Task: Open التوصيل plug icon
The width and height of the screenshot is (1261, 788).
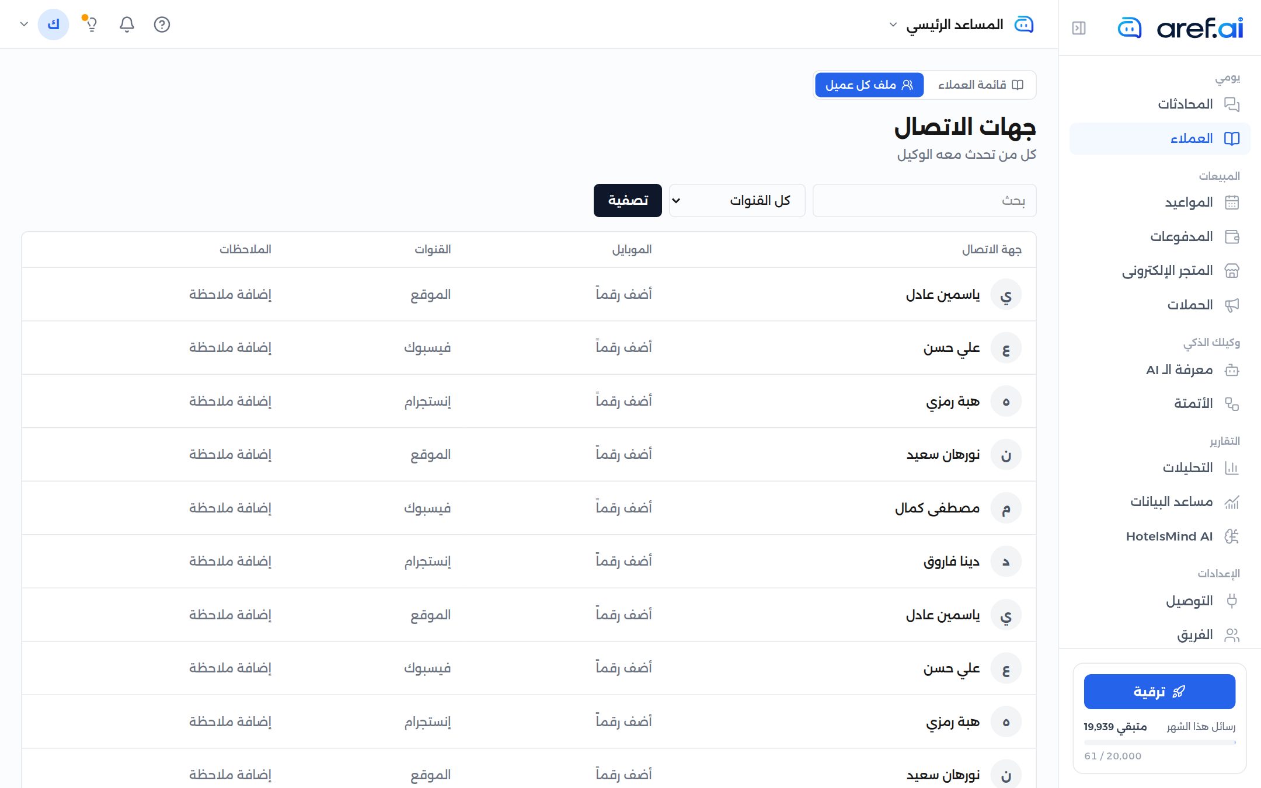Action: (1232, 601)
